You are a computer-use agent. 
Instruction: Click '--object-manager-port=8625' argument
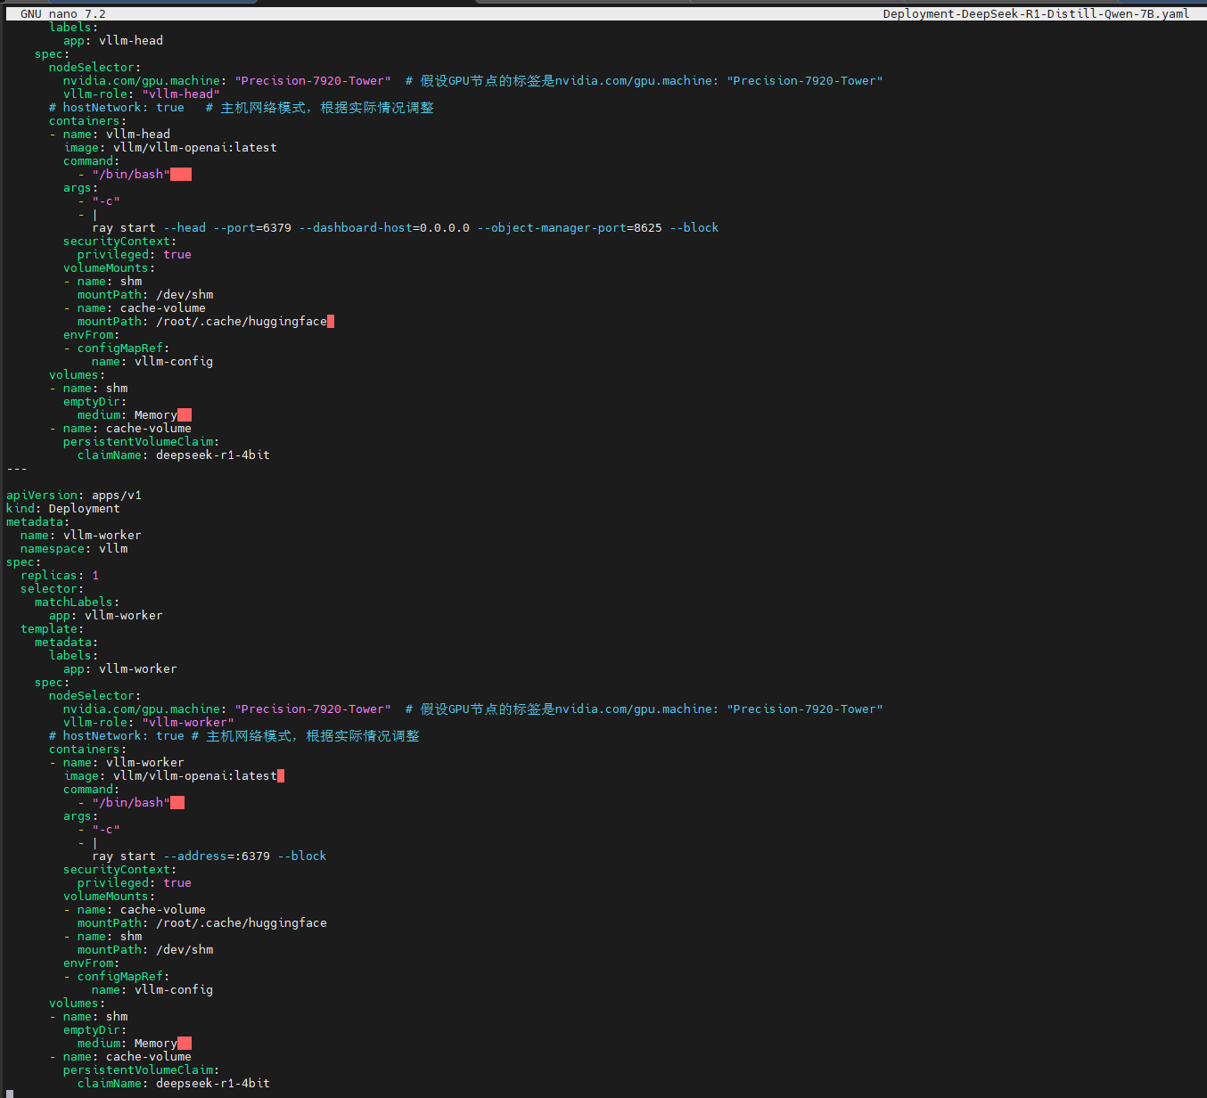click(570, 227)
